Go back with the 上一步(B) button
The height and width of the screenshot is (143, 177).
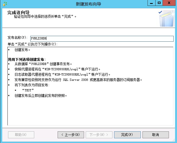(x=71, y=135)
